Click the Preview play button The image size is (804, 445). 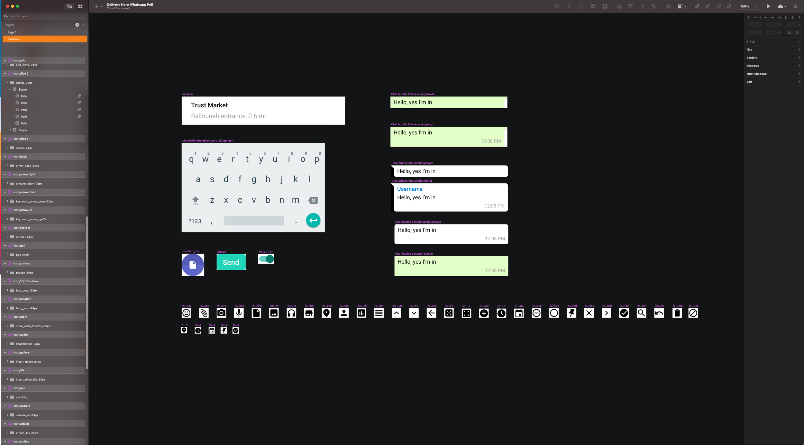tap(768, 6)
